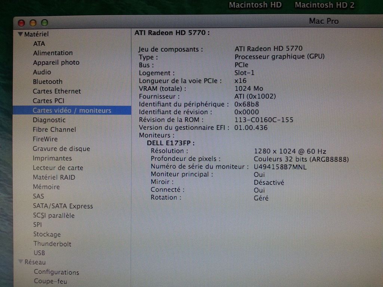Click the ATI Radeon HD 5770 heading
The height and width of the screenshot is (287, 383).
172,33
